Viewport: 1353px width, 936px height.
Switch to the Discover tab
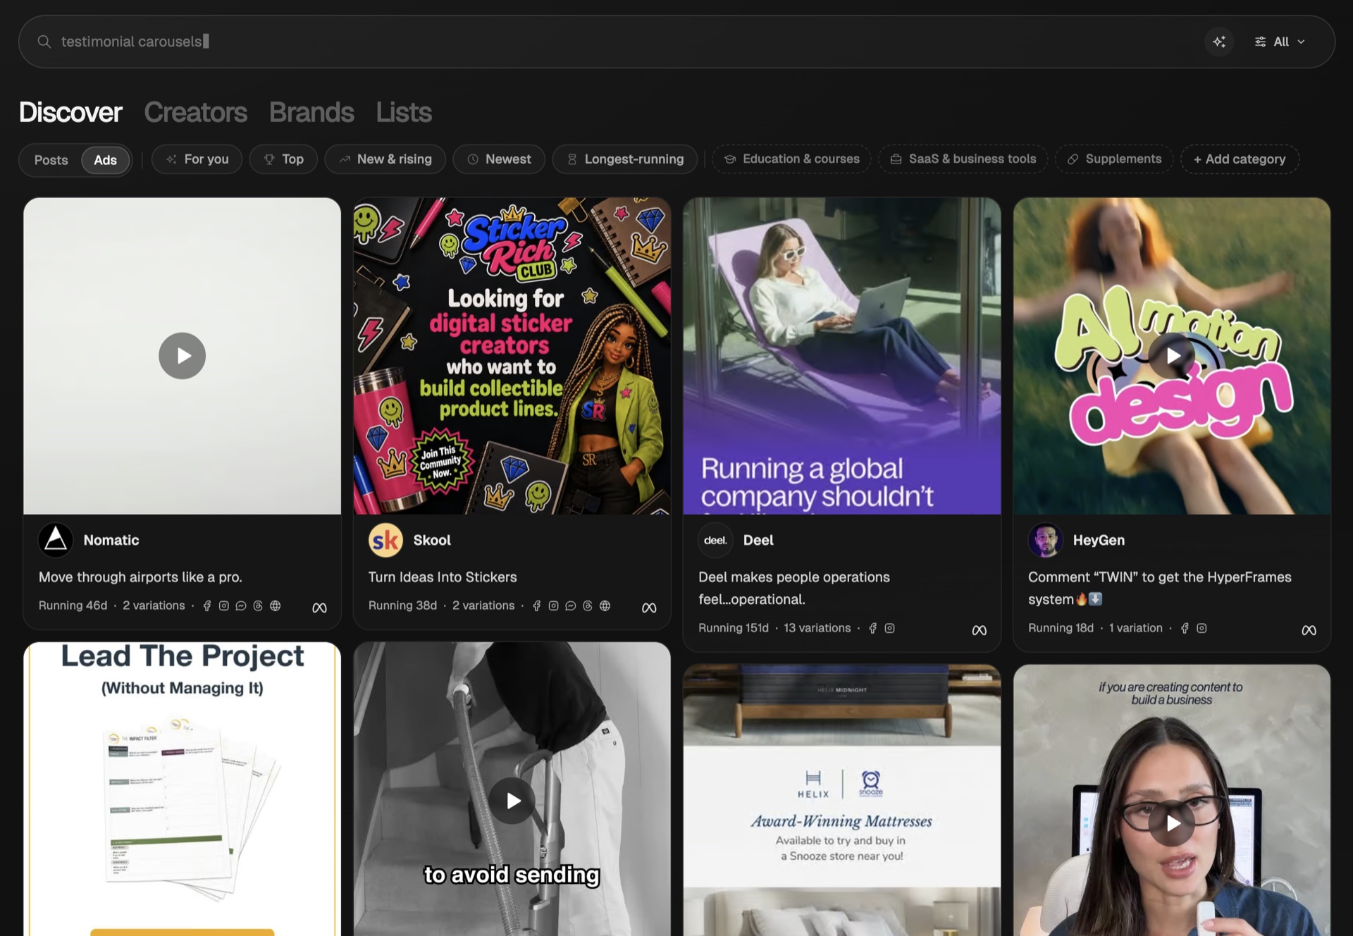coord(70,112)
